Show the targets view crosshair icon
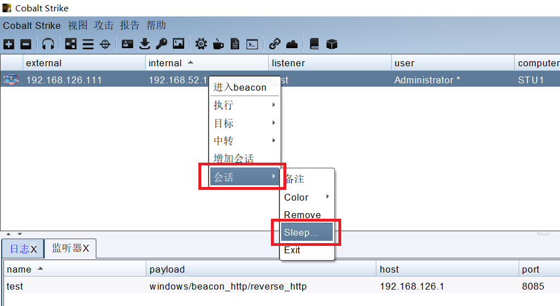 click(x=105, y=44)
